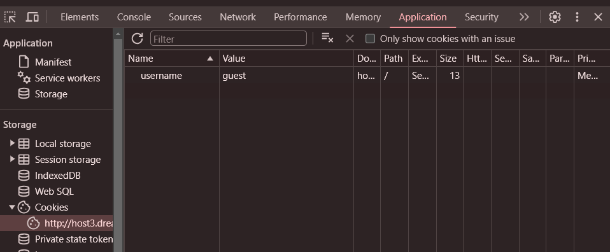
Task: Show more tabs with the double chevron
Action: pyautogui.click(x=524, y=17)
